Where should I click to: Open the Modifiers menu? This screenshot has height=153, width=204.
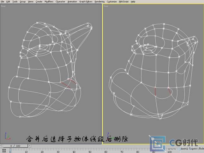[49, 2]
